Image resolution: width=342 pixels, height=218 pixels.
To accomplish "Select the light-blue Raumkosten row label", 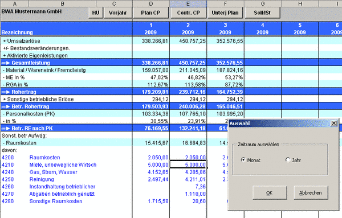I will tap(19, 143).
